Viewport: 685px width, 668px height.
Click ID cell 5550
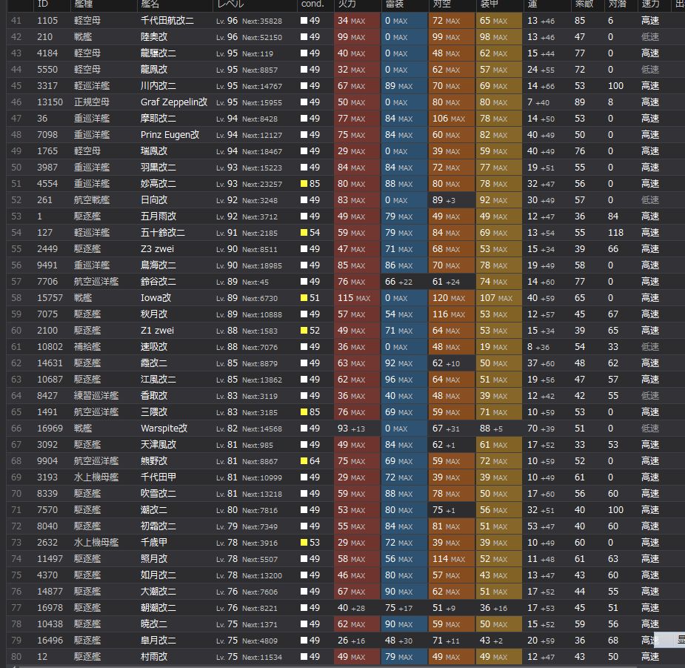pos(47,70)
